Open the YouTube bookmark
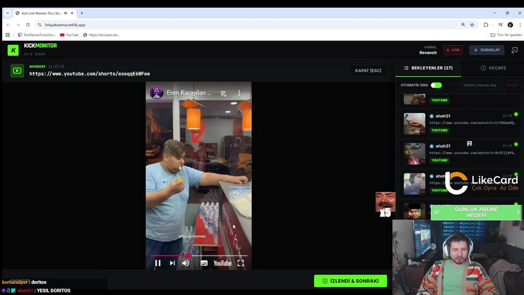The image size is (524, 295). pos(69,35)
